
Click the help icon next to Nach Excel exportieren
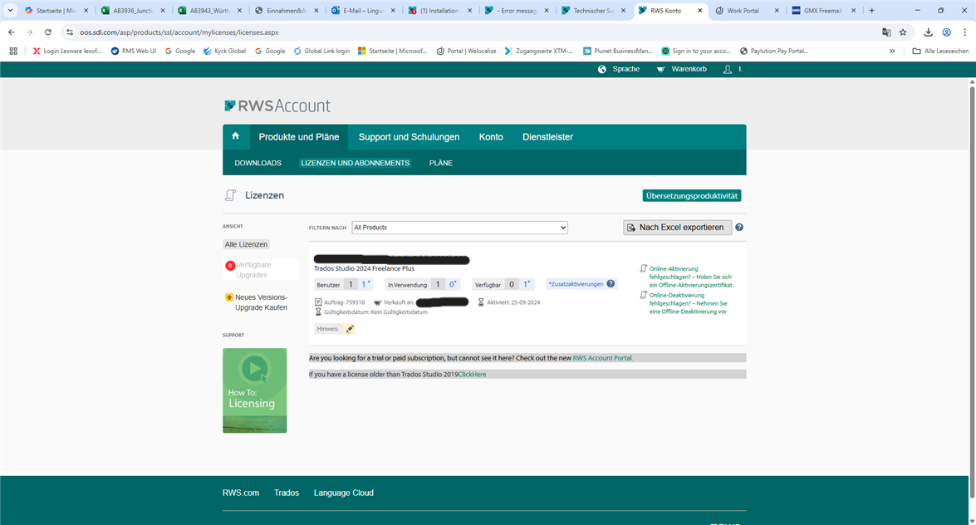[738, 227]
